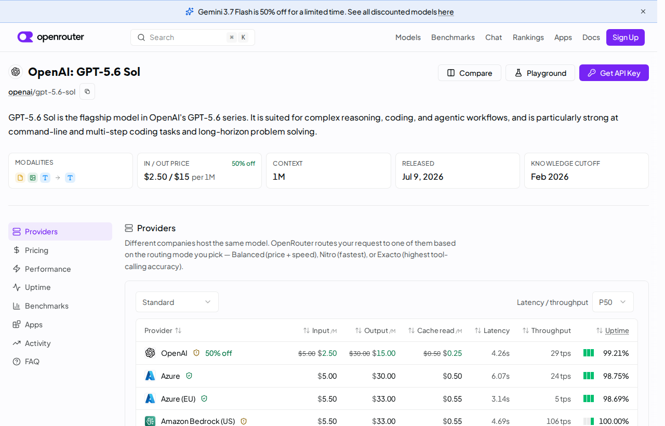Image resolution: width=665 pixels, height=426 pixels.
Task: Open the P50 percentile dropdown
Action: 613,302
